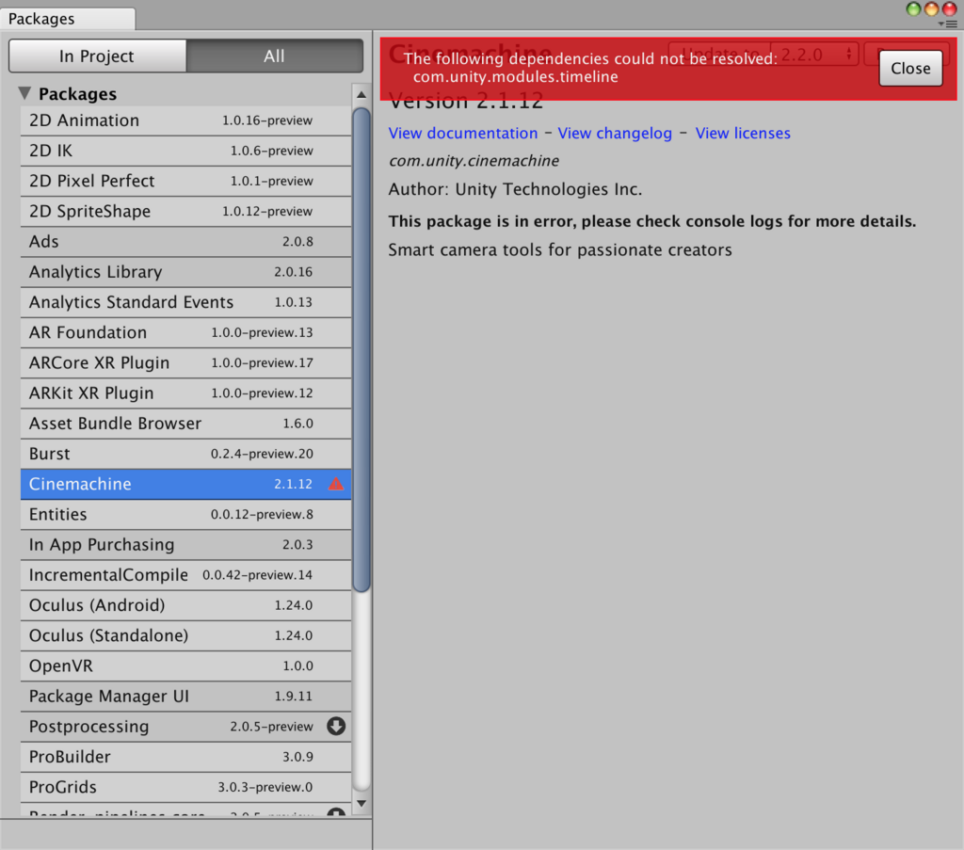Select the Asset Bundle Browser package
This screenshot has height=850, width=964.
click(185, 424)
